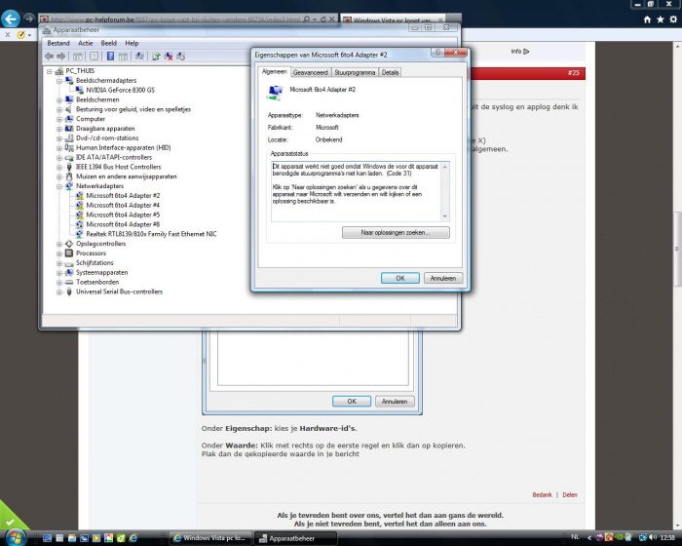Image resolution: width=682 pixels, height=546 pixels.
Task: Switch to the Geavanceerd tab
Action: click(311, 73)
